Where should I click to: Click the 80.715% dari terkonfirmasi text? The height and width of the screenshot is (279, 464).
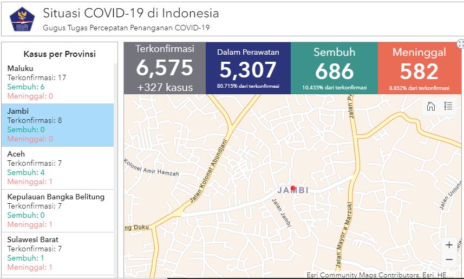[x=248, y=86]
